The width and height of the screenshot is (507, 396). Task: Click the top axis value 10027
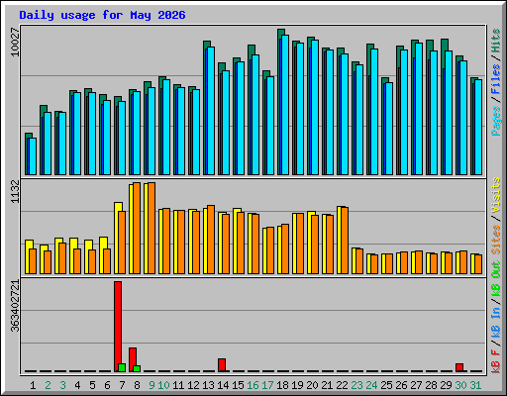(15, 43)
